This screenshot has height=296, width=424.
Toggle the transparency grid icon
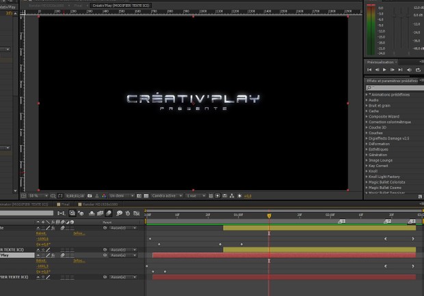coord(146,196)
